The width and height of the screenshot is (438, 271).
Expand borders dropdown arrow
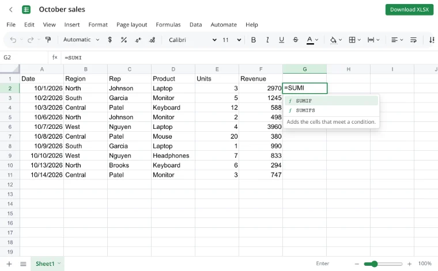[x=359, y=40]
